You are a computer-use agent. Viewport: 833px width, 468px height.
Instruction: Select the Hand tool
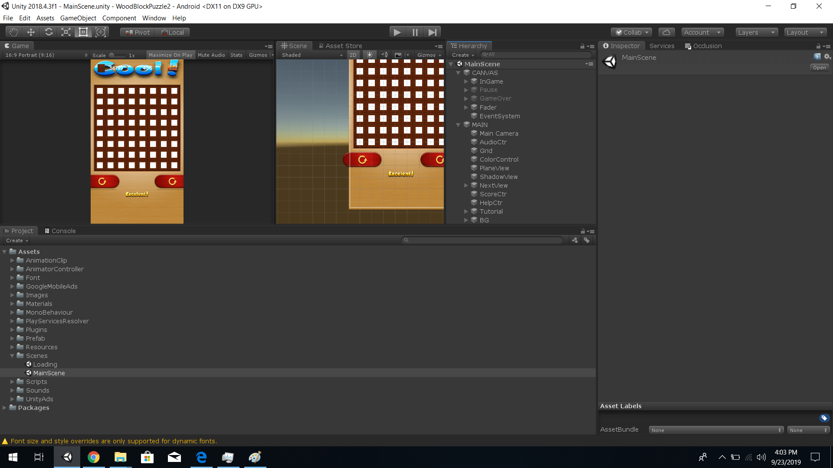[x=13, y=32]
